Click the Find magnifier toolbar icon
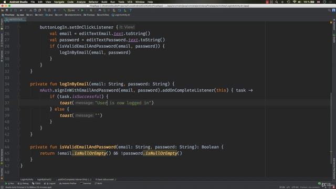 pos(45,10)
